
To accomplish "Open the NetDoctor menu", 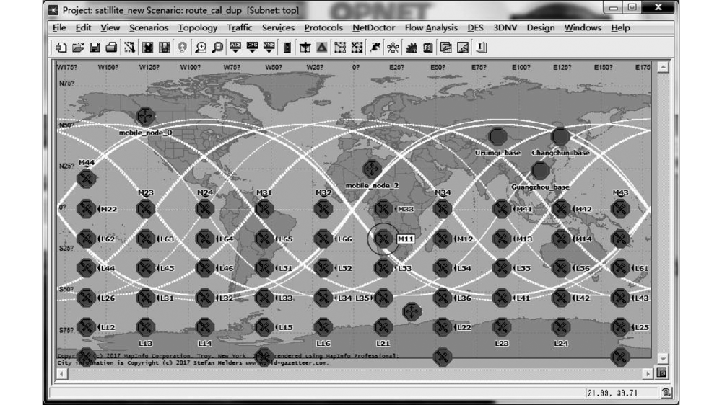I will pos(373,28).
